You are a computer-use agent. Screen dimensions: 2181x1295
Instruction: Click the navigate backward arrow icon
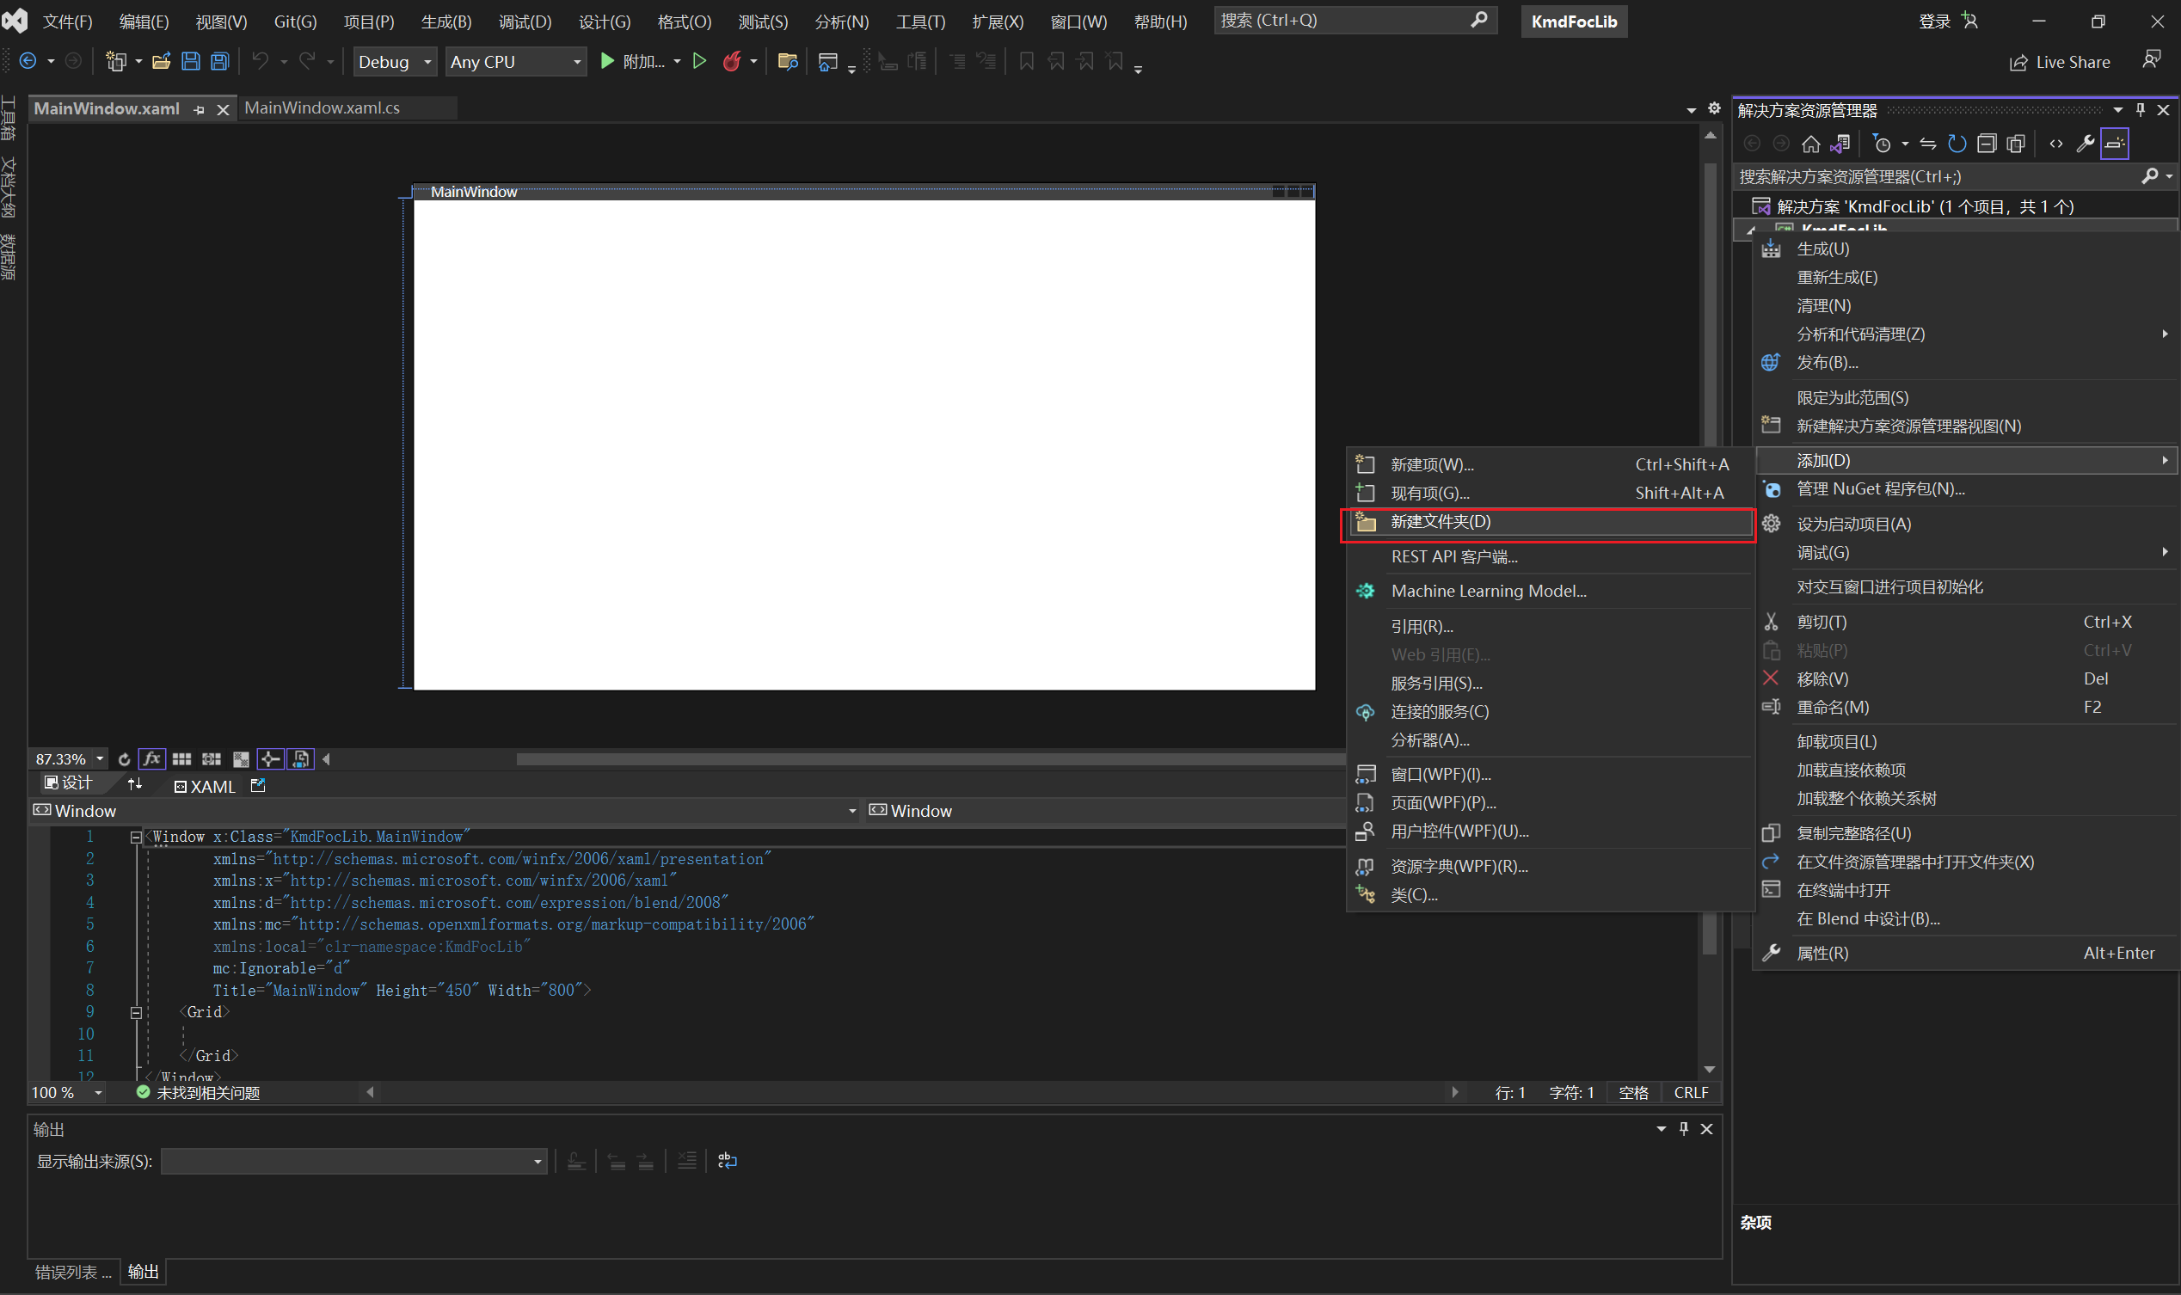(28, 61)
